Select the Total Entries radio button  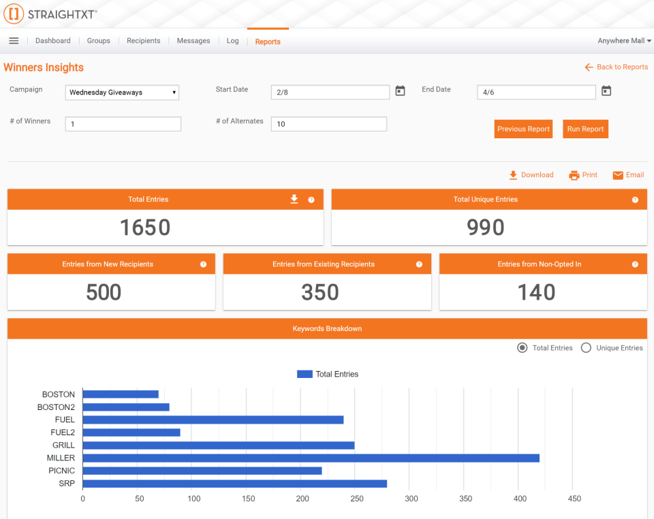[x=522, y=347]
